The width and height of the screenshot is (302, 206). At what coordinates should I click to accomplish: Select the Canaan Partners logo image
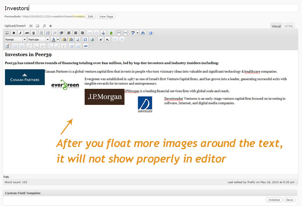tap(25, 77)
